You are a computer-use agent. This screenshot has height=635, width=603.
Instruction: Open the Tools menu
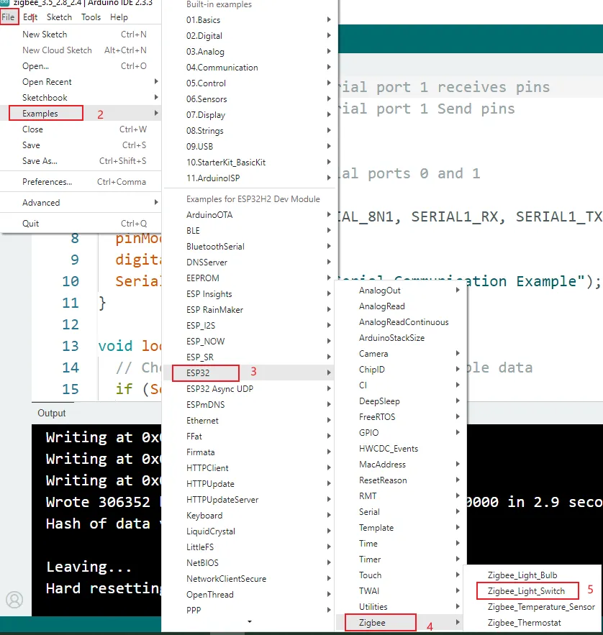pos(91,17)
